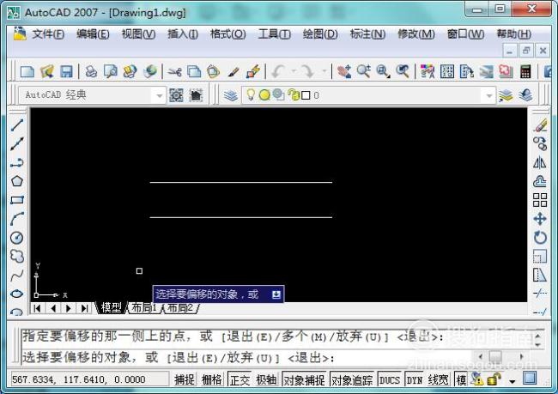
Task: Click the Plot print icon
Action: (x=92, y=71)
